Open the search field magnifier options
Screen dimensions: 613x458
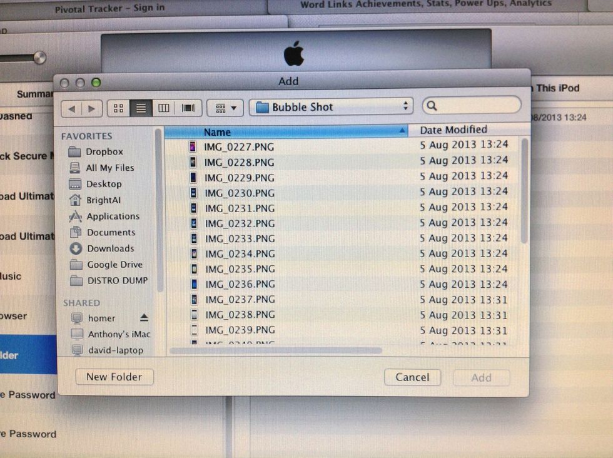pos(432,106)
